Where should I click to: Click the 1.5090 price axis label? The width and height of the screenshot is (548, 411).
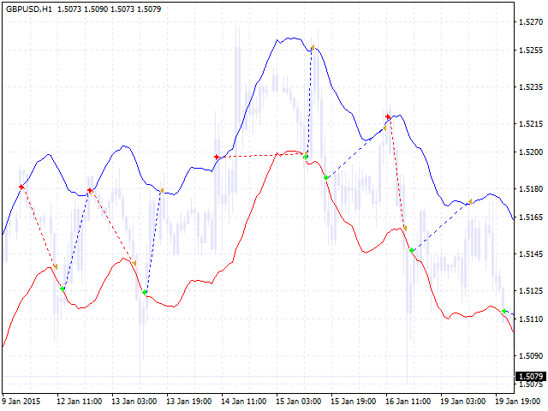[531, 356]
